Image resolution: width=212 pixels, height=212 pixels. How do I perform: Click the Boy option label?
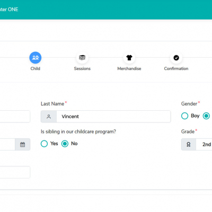pos(195,116)
